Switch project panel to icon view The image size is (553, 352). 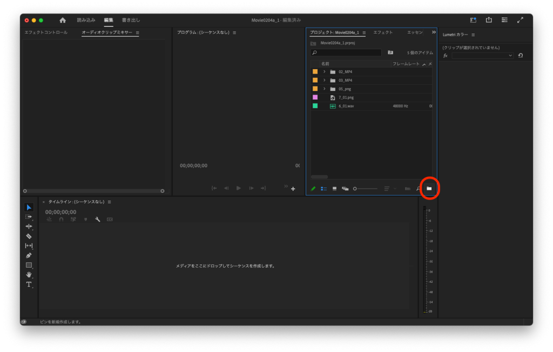click(334, 189)
